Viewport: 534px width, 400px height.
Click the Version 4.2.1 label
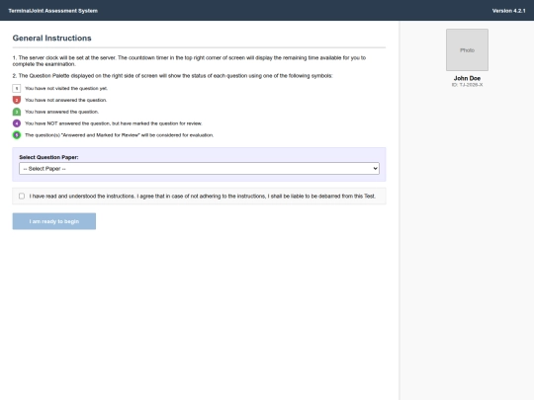pos(509,11)
